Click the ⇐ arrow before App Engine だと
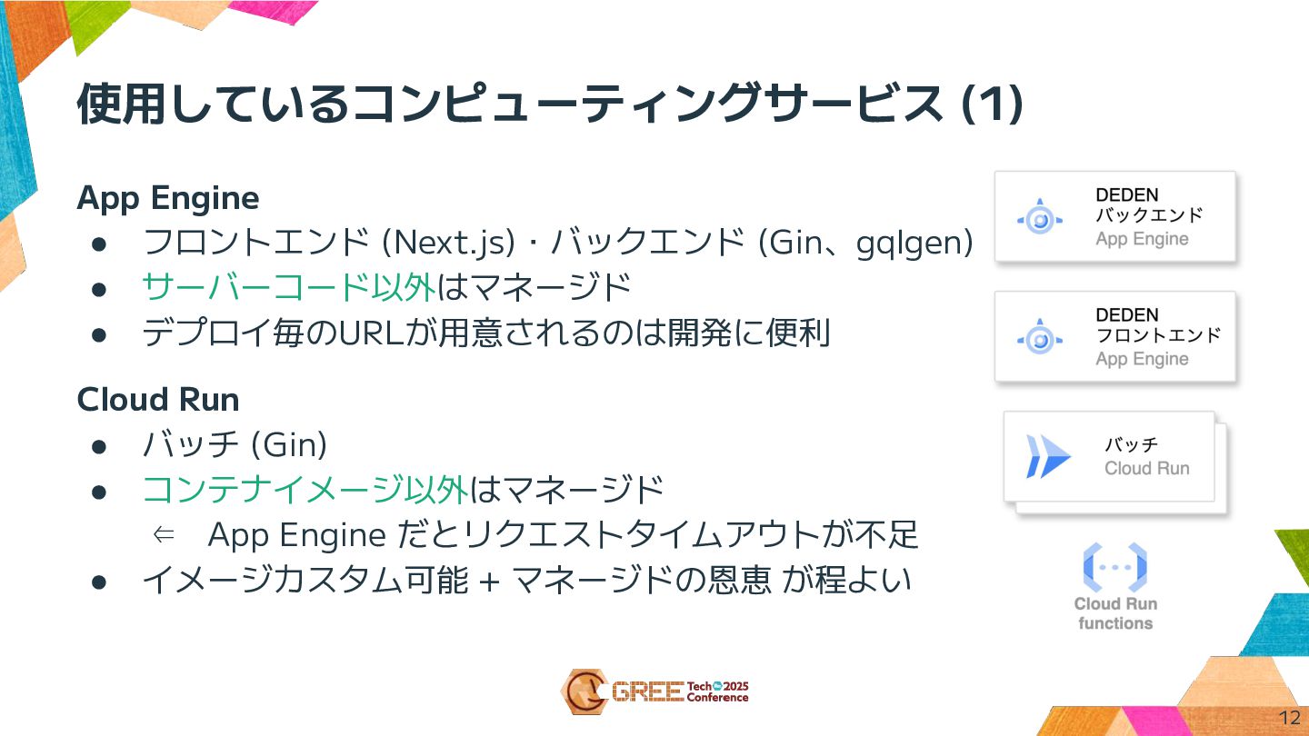The width and height of the screenshot is (1309, 736). pos(164,535)
